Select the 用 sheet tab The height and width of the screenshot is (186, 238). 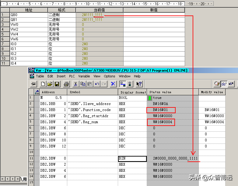25,179
